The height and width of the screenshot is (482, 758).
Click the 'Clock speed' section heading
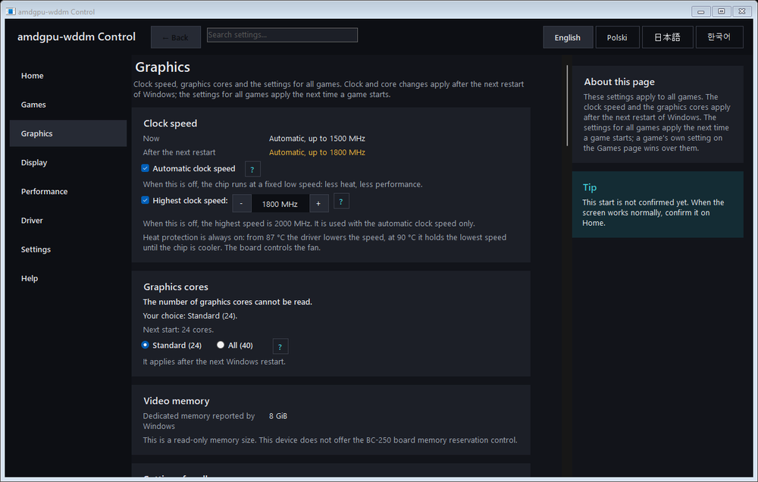point(170,124)
